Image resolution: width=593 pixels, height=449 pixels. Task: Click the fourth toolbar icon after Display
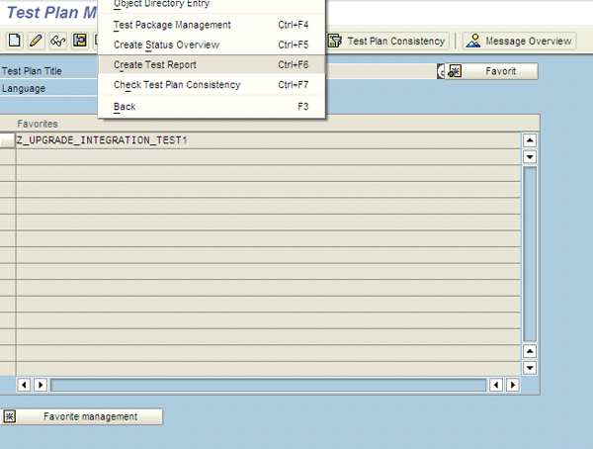[80, 41]
